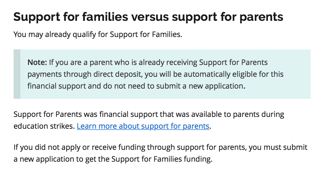Open the 'Learn more about support for parents' link
329x171 pixels.
[143, 126]
